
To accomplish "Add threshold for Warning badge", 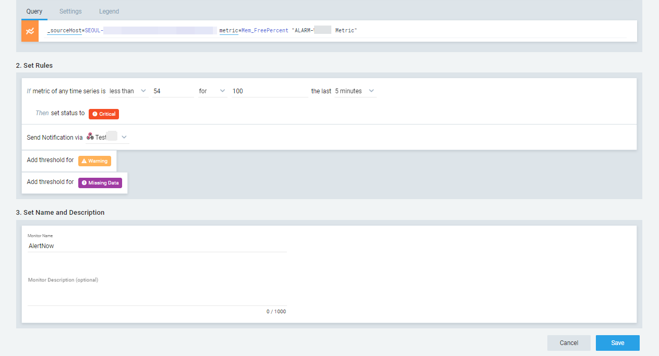I will (x=94, y=161).
